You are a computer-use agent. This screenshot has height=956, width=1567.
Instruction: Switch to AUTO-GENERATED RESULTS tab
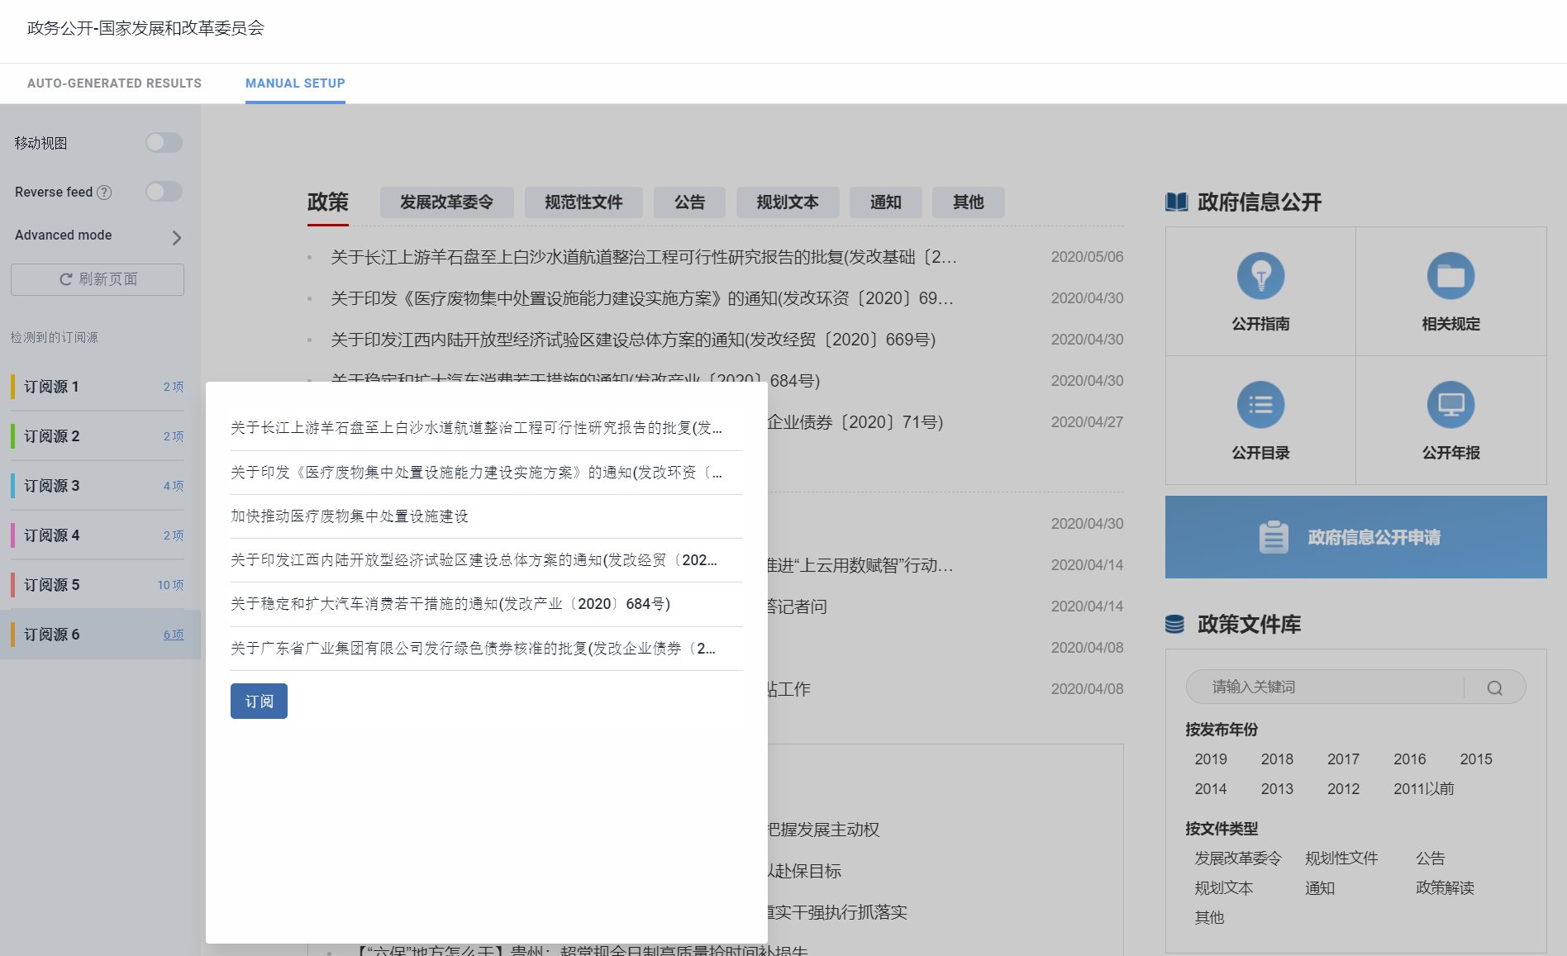114,83
